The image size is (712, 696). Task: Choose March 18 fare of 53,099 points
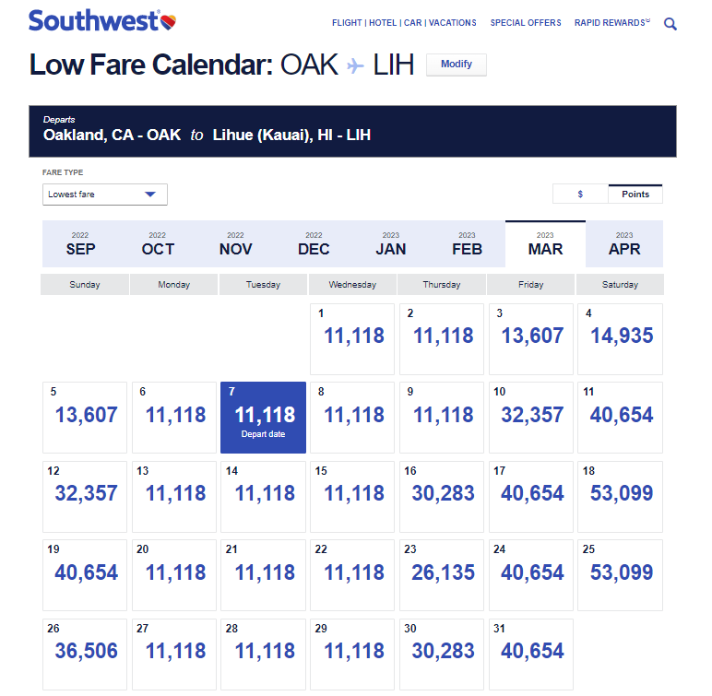[620, 497]
